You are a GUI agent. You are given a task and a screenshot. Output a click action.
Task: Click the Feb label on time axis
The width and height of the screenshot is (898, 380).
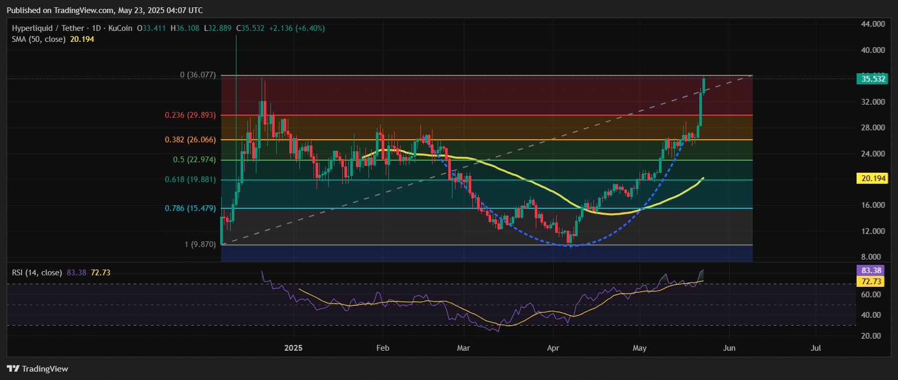(383, 348)
